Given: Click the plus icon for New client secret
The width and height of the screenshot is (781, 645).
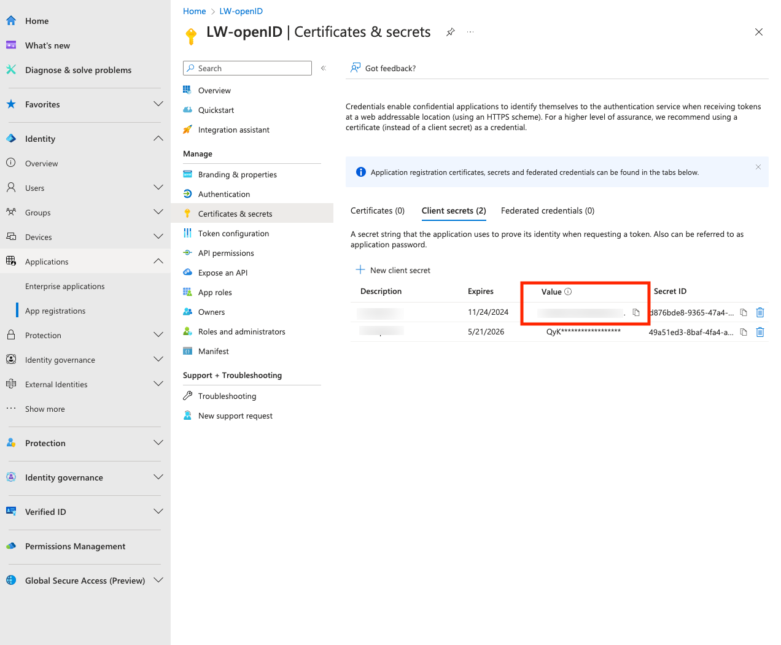Looking at the screenshot, I should tap(360, 270).
